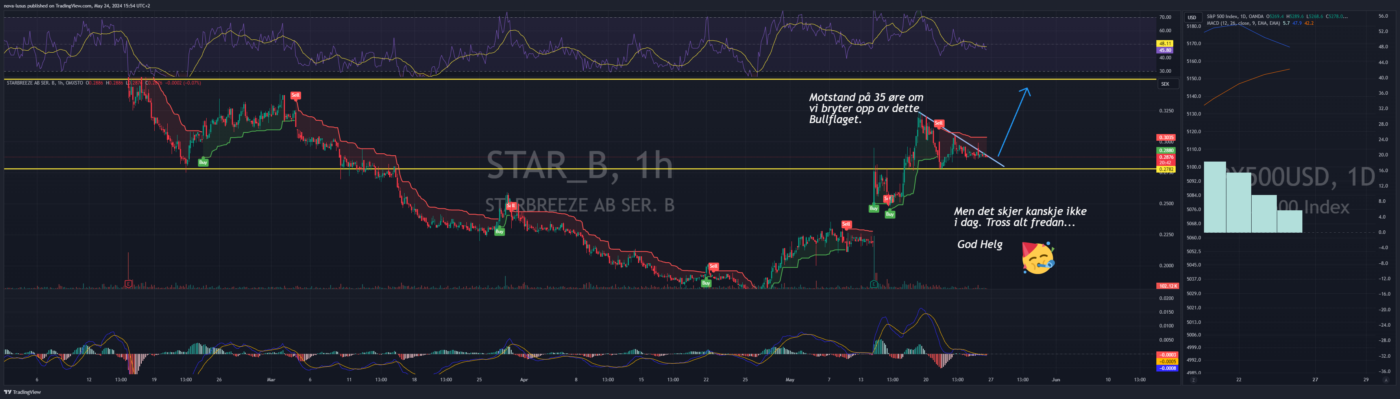
Task: Click the yellow 0.2782 horizontal line label
Action: [1166, 169]
